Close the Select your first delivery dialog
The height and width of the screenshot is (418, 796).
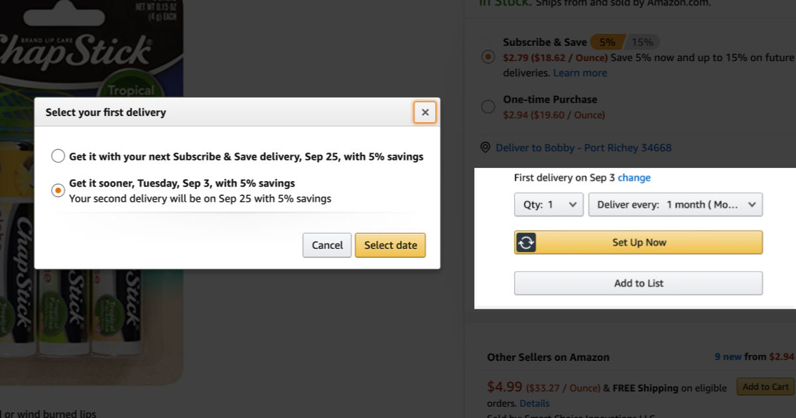coord(425,112)
